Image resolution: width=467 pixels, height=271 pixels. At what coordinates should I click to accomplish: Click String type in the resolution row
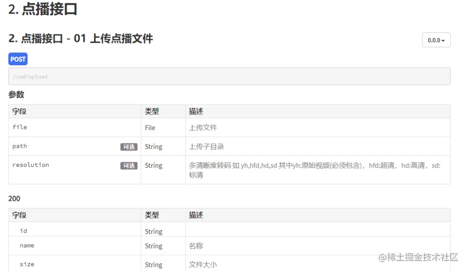tap(154, 165)
